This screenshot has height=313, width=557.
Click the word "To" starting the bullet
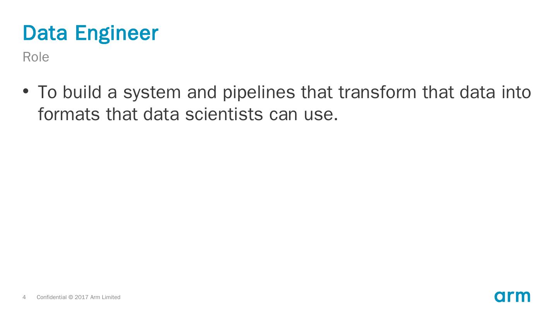click(x=47, y=92)
